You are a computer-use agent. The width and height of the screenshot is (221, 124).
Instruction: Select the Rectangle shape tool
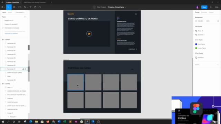[20, 7]
